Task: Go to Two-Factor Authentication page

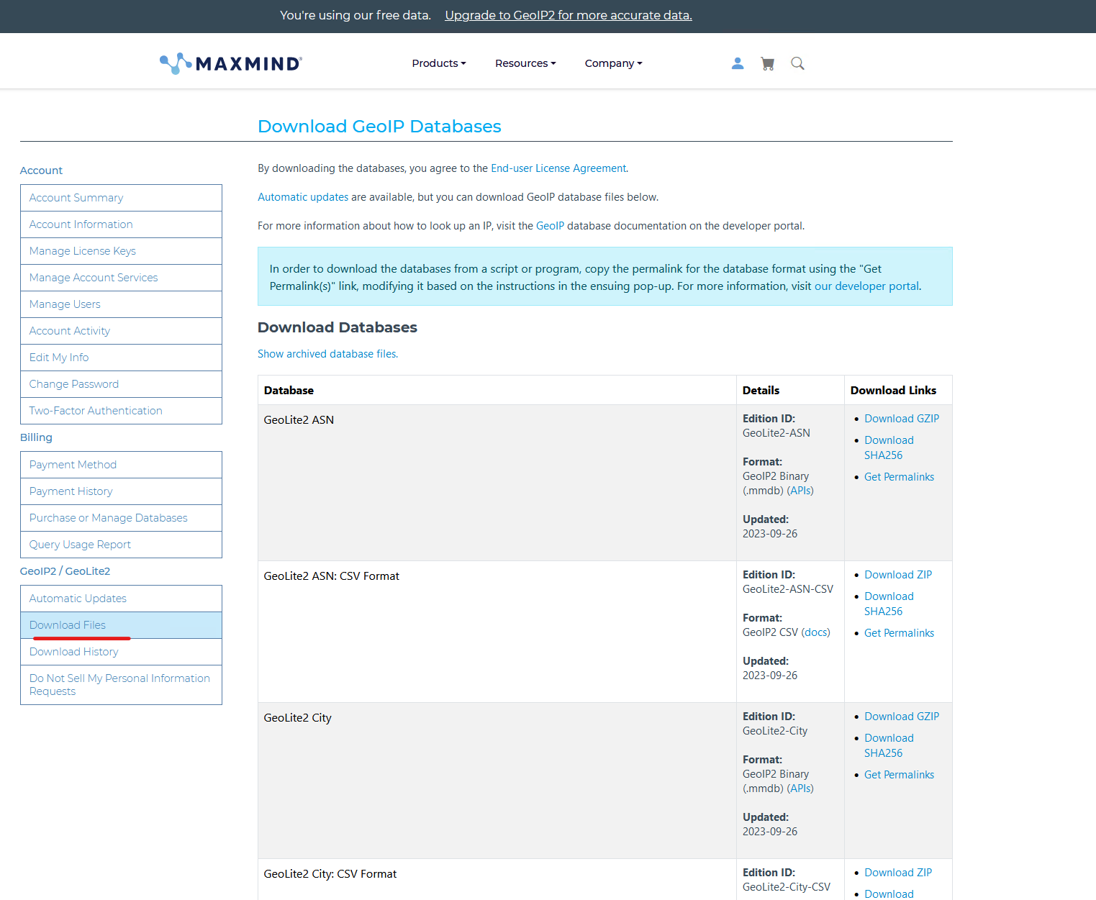Action: coord(96,411)
